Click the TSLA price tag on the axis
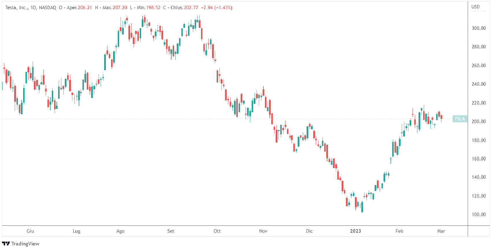This screenshot has width=492, height=248. click(x=460, y=119)
